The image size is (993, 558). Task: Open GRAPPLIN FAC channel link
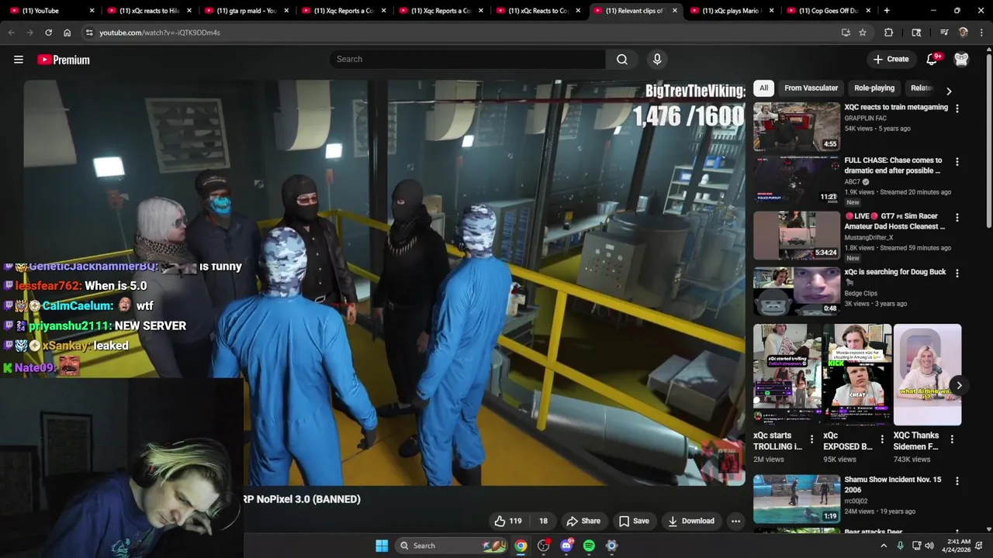click(865, 118)
